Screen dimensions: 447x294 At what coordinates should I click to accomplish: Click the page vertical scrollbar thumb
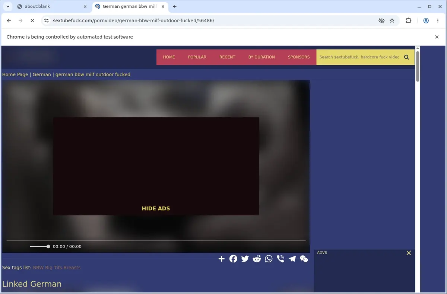tap(418, 66)
